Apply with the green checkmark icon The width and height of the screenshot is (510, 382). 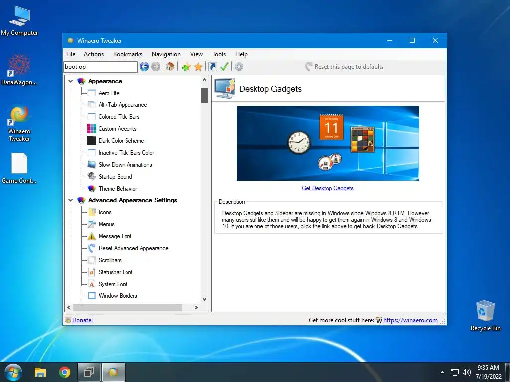click(224, 67)
